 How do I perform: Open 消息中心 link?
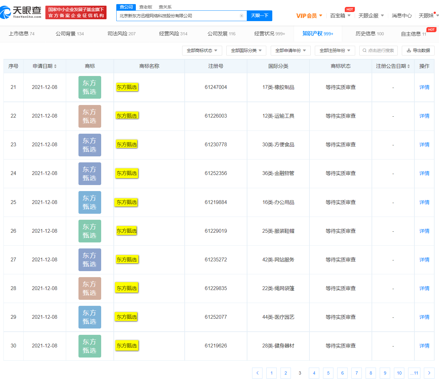(401, 16)
